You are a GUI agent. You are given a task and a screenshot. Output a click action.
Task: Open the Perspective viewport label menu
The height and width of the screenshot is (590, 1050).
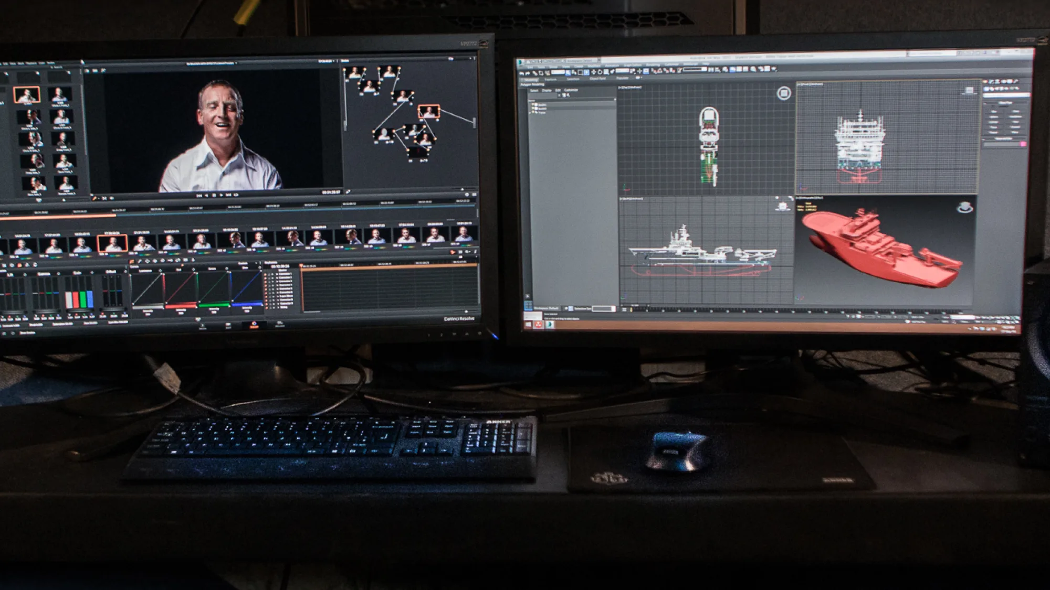tap(808, 198)
